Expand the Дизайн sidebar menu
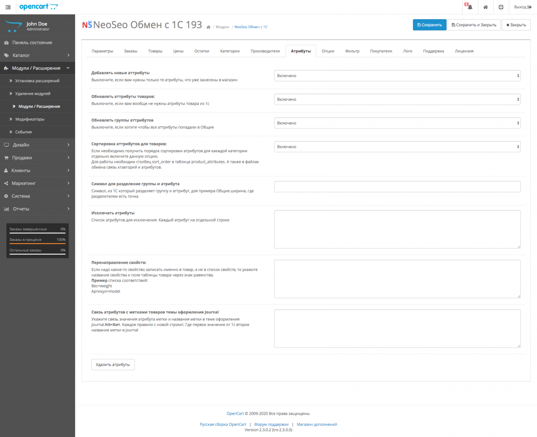This screenshot has width=537, height=437. (x=38, y=145)
